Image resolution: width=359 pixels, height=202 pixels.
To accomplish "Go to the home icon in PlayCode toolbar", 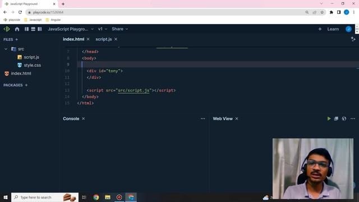I will click(17, 29).
